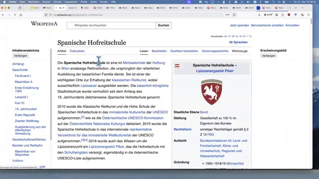Click the VPN toolbar button
The width and height of the screenshot is (319, 179).
tap(268, 15)
